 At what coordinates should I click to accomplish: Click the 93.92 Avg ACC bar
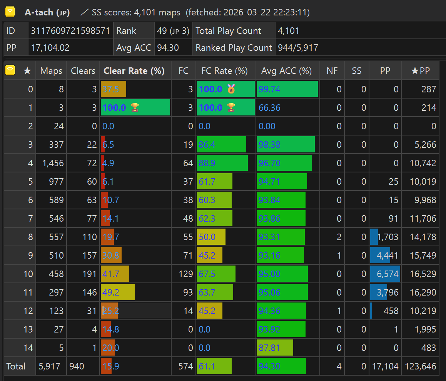281,329
